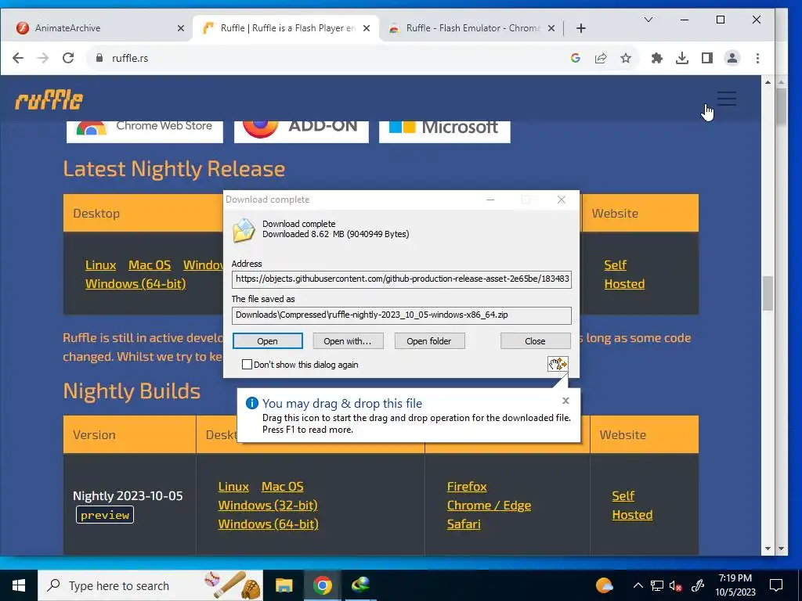
Task: Click the new tab plus button
Action: point(580,28)
